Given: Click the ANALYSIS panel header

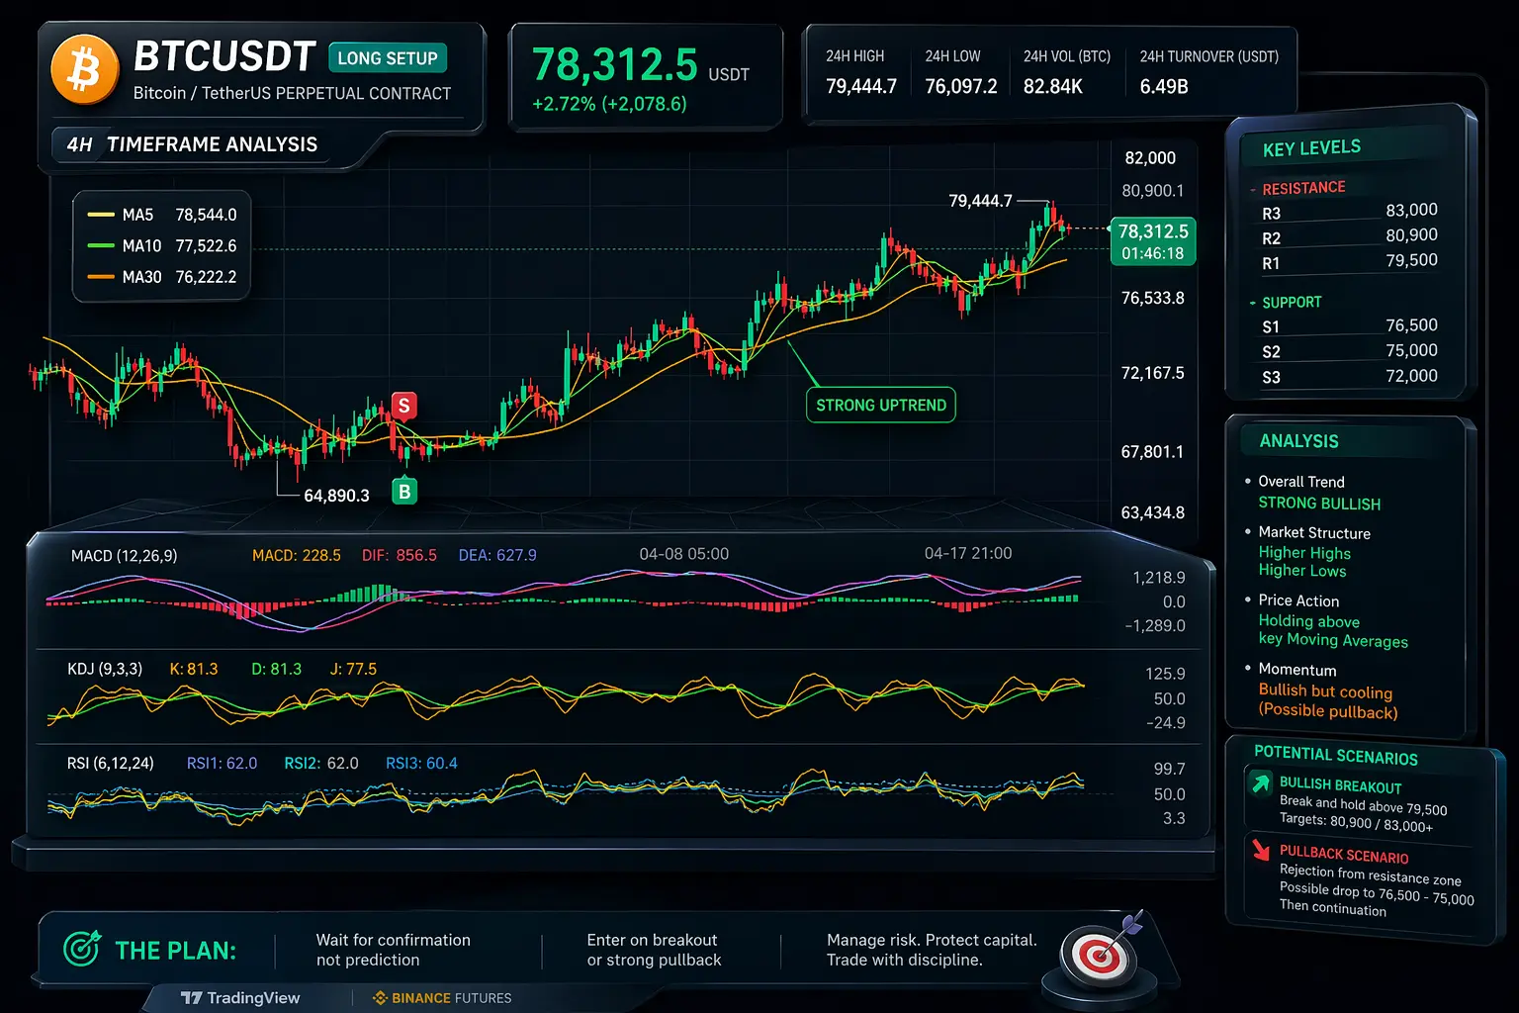Looking at the screenshot, I should pyautogui.click(x=1298, y=441).
